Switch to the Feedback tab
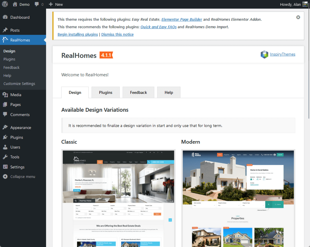 click(138, 92)
